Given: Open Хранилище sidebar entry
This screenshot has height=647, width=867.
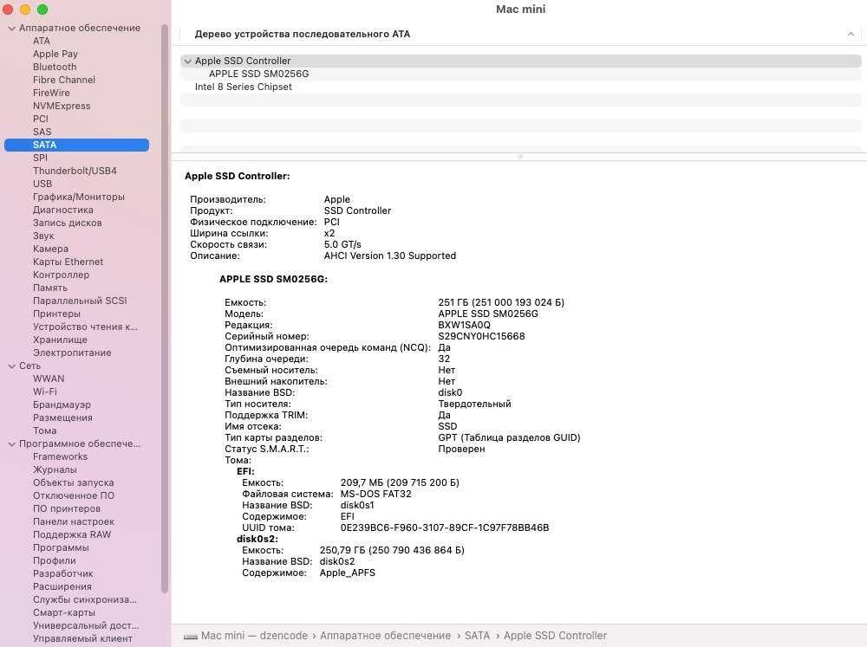Looking at the screenshot, I should pyautogui.click(x=60, y=340).
